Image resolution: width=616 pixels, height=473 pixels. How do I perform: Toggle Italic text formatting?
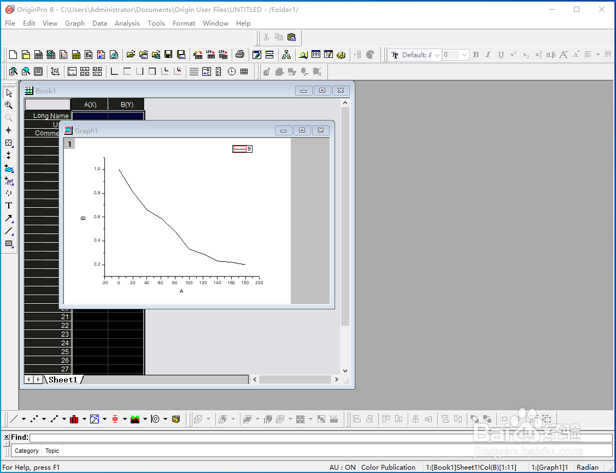(488, 55)
